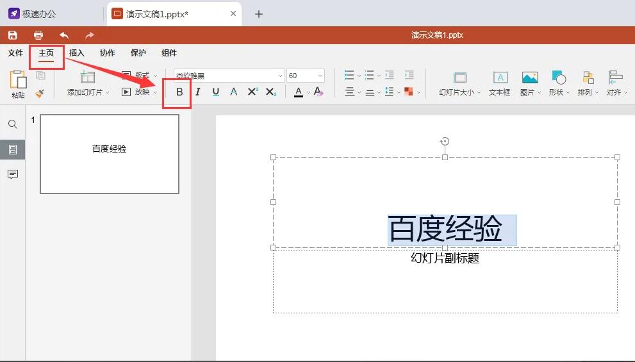Switch to the 极速办公 home tab
The image size is (635, 362).
pos(33,13)
